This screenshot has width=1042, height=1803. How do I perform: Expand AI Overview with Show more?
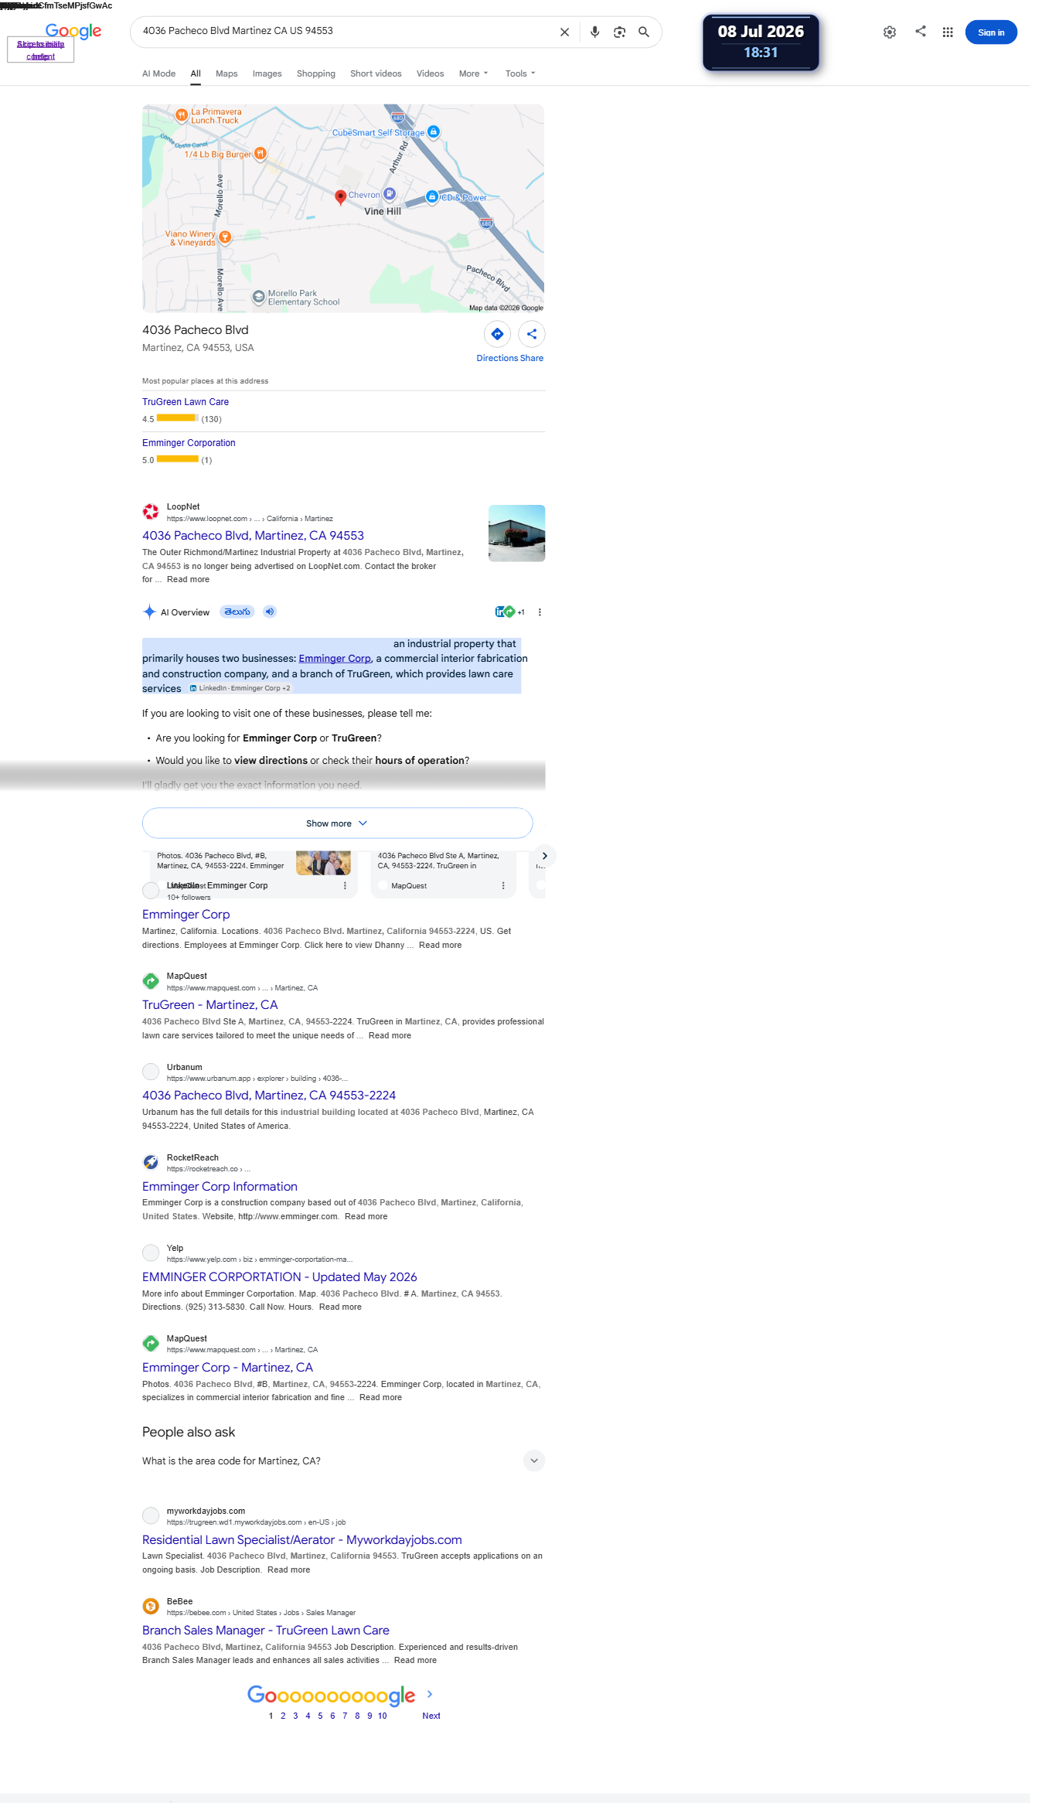[x=337, y=823]
